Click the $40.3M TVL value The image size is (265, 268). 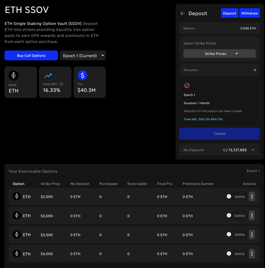[x=87, y=90]
